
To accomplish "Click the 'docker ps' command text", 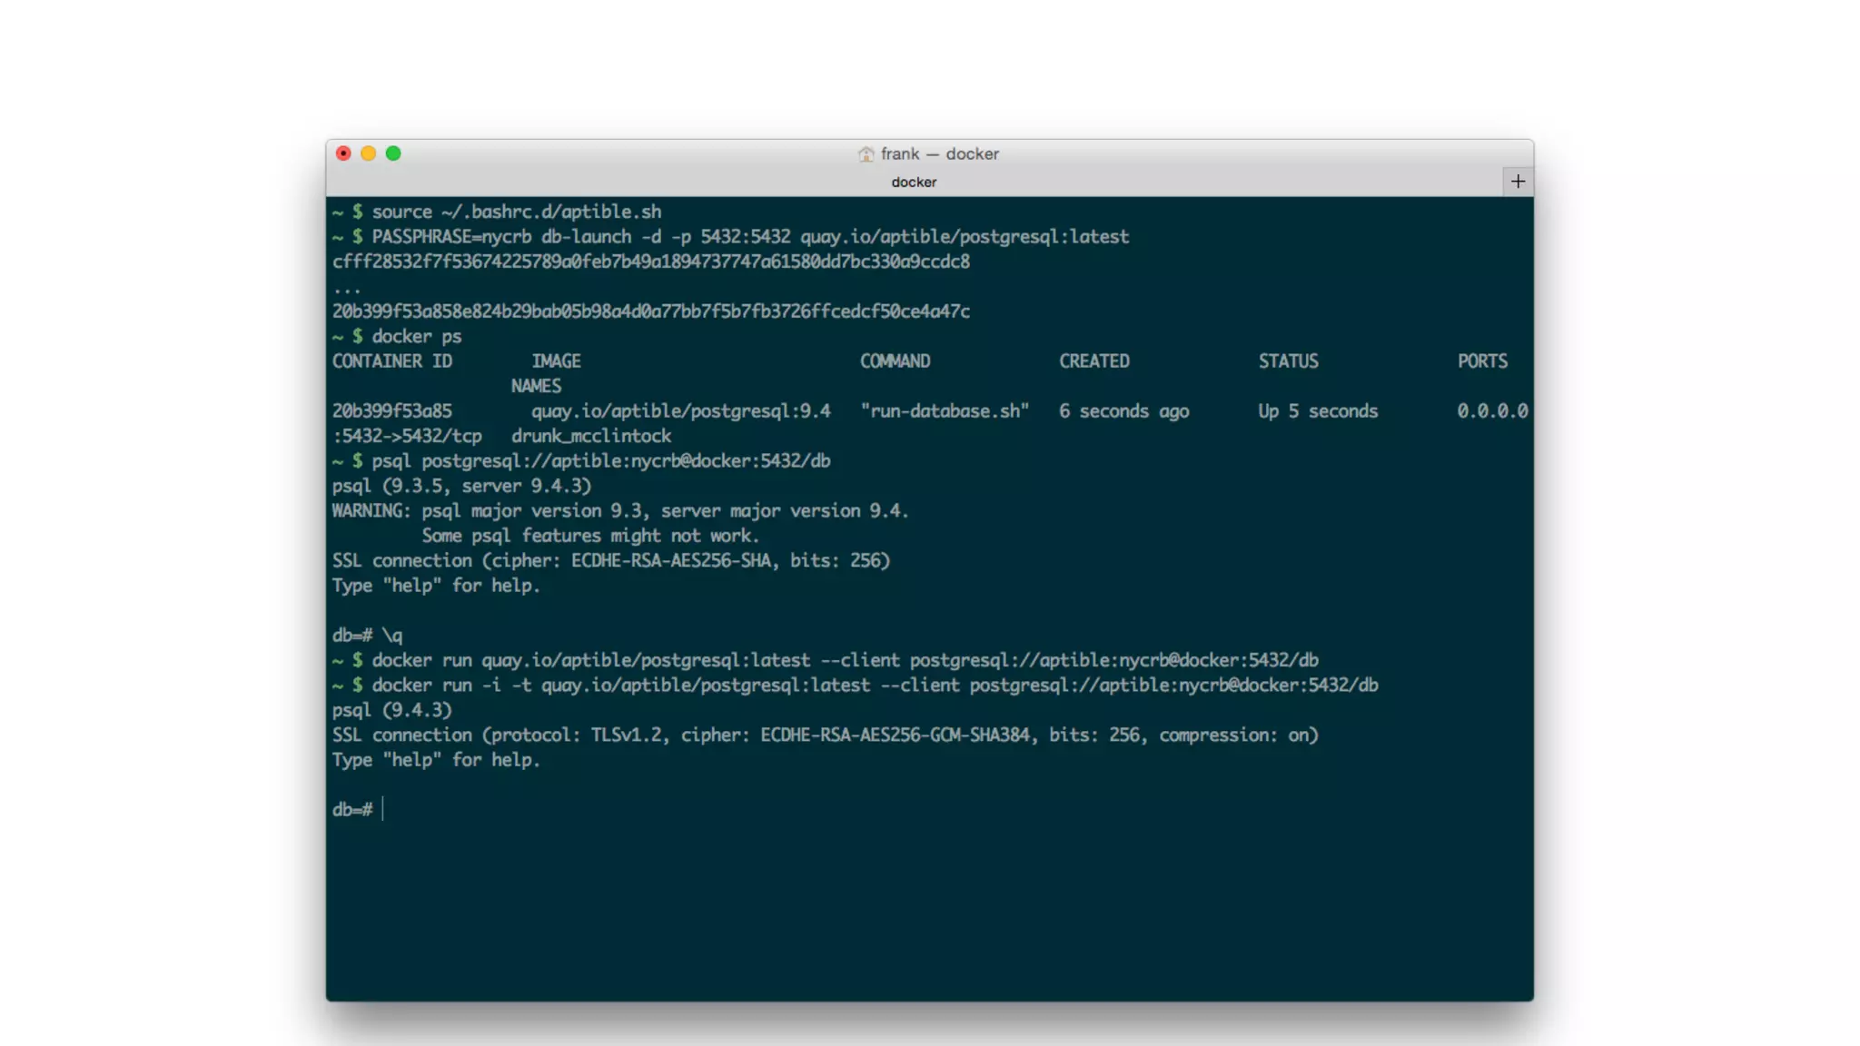I will coord(416,337).
